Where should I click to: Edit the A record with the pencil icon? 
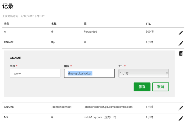[x=181, y=33]
